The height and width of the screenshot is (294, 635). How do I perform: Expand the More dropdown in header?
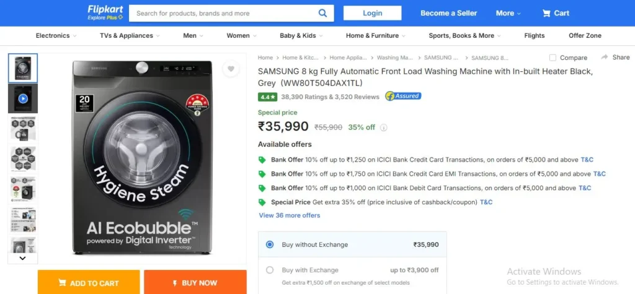[x=508, y=14]
